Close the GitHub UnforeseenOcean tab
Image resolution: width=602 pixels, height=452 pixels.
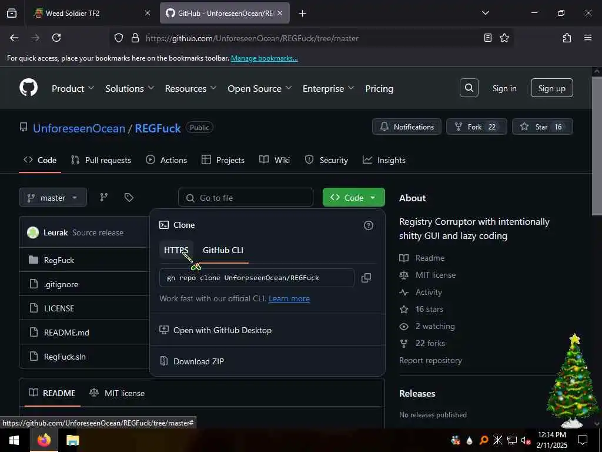pyautogui.click(x=280, y=13)
